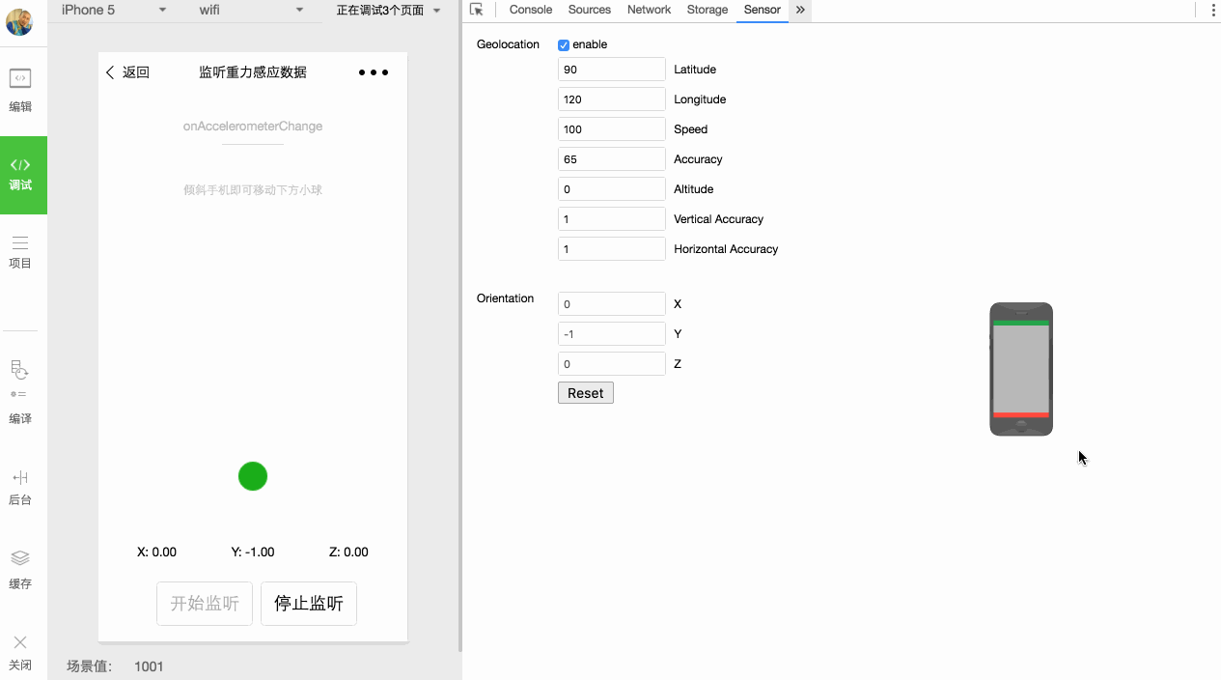Tap the three-dot menu in simulator header
This screenshot has height=680, width=1221.
click(374, 72)
